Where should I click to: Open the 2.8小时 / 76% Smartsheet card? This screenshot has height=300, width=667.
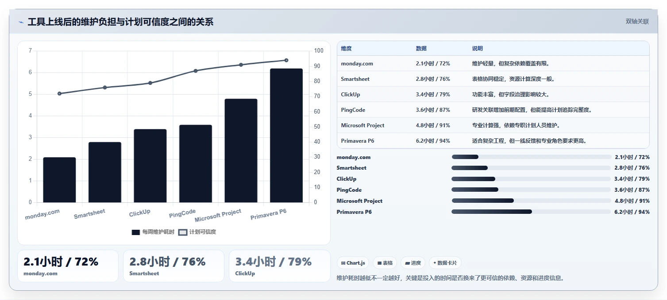[173, 266]
